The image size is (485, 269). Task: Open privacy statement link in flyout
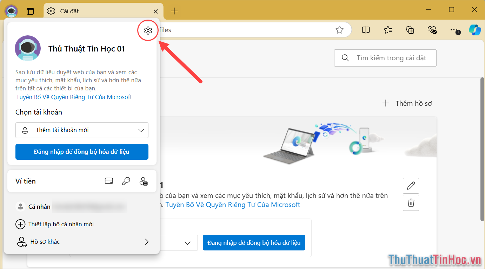(74, 97)
